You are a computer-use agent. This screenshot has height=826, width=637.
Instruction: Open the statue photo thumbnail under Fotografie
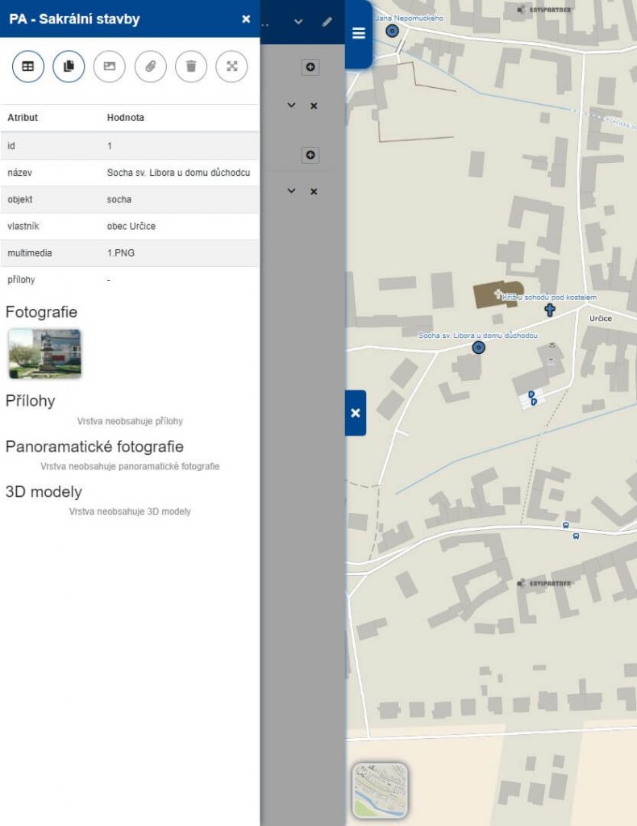coord(44,353)
